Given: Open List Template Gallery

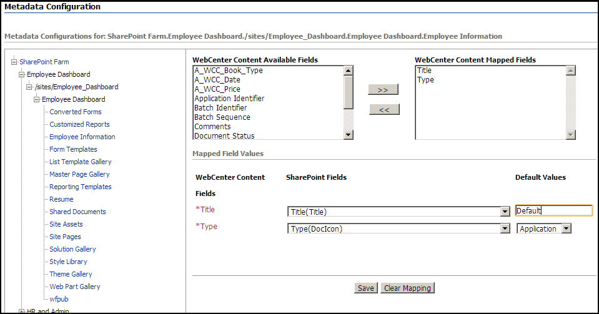Looking at the screenshot, I should coord(81,162).
